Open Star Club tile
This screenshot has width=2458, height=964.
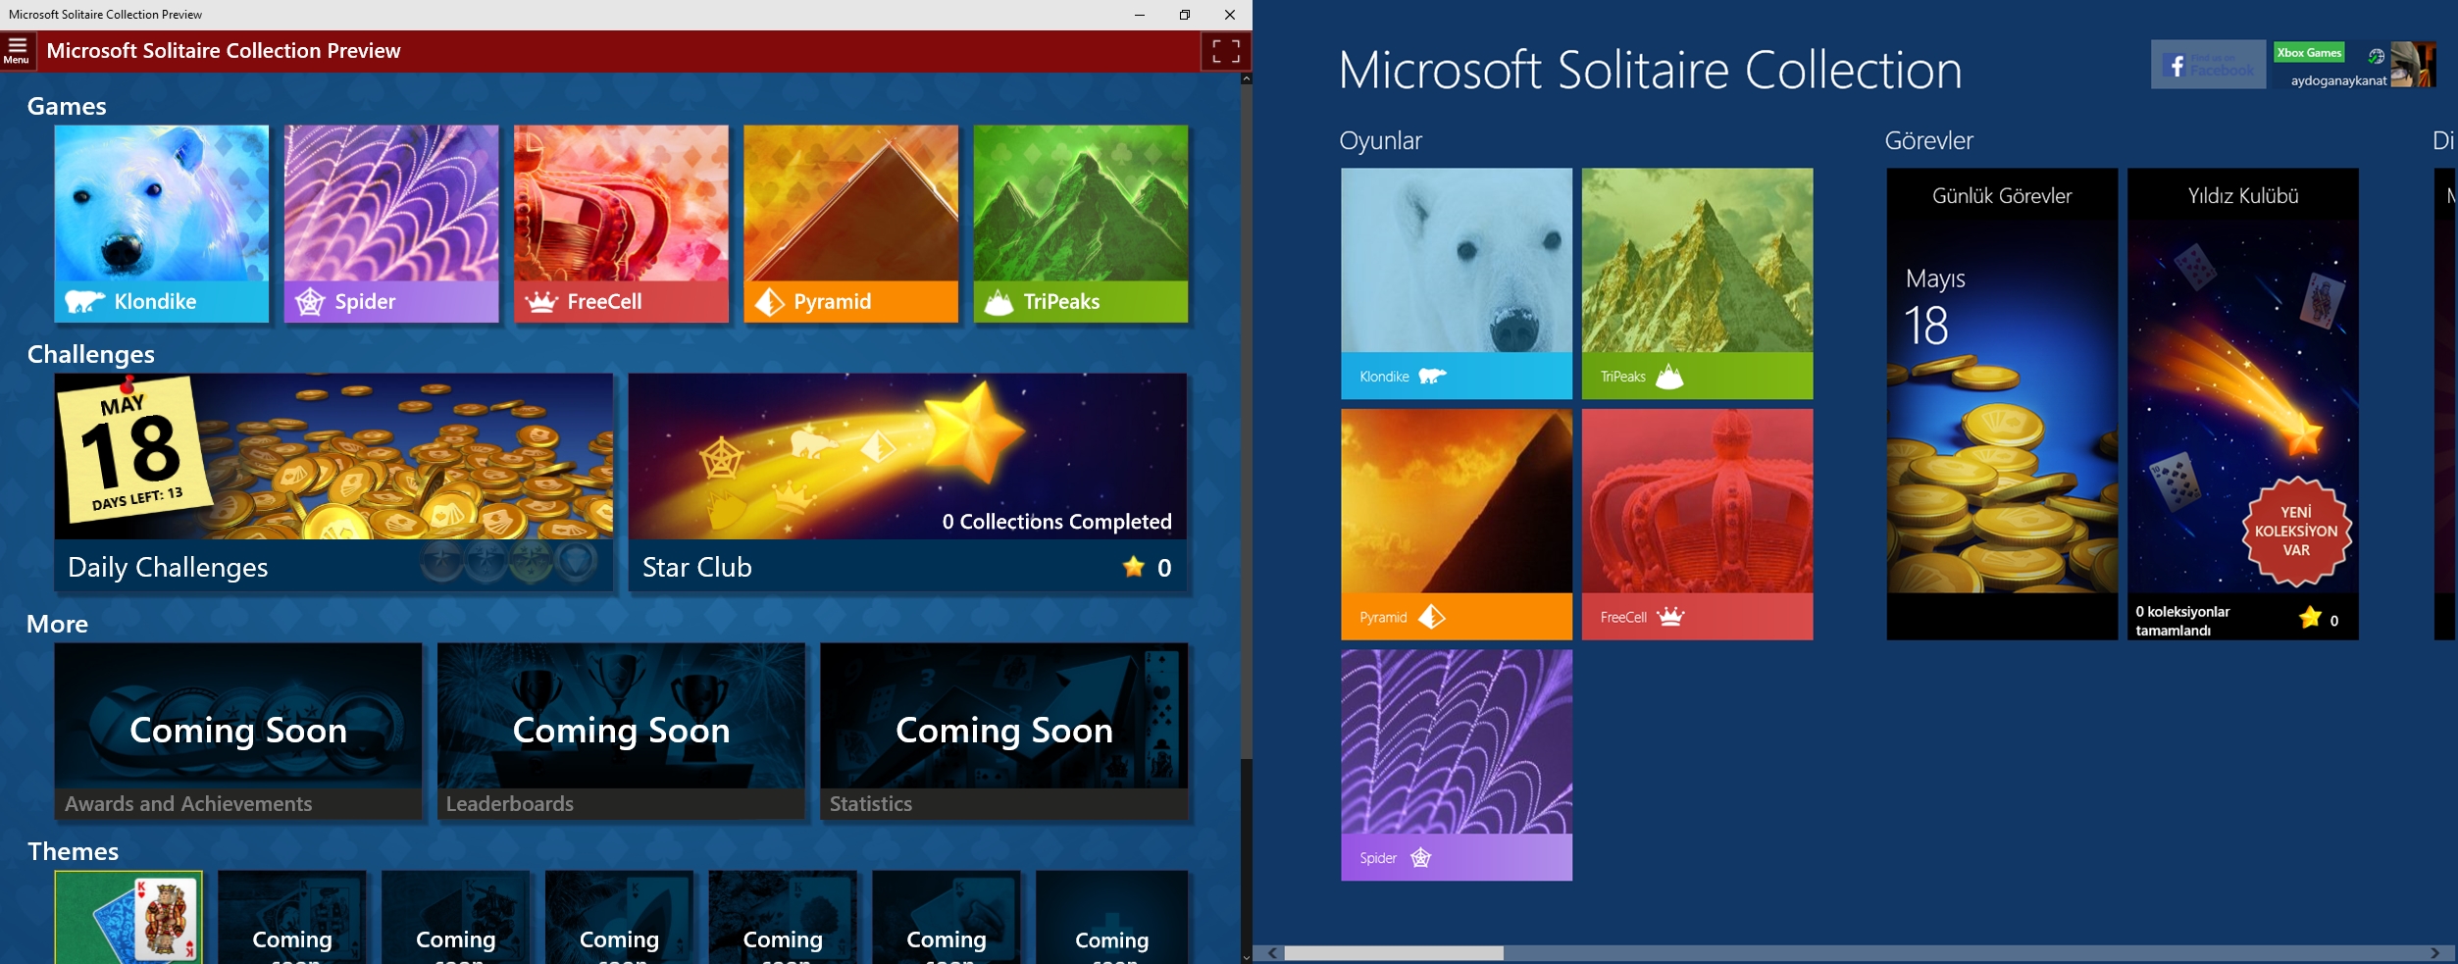coord(907,482)
